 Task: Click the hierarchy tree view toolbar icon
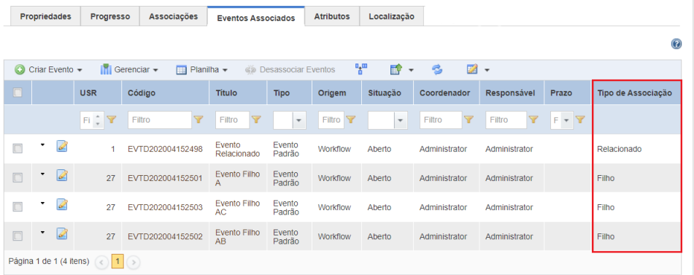[361, 69]
